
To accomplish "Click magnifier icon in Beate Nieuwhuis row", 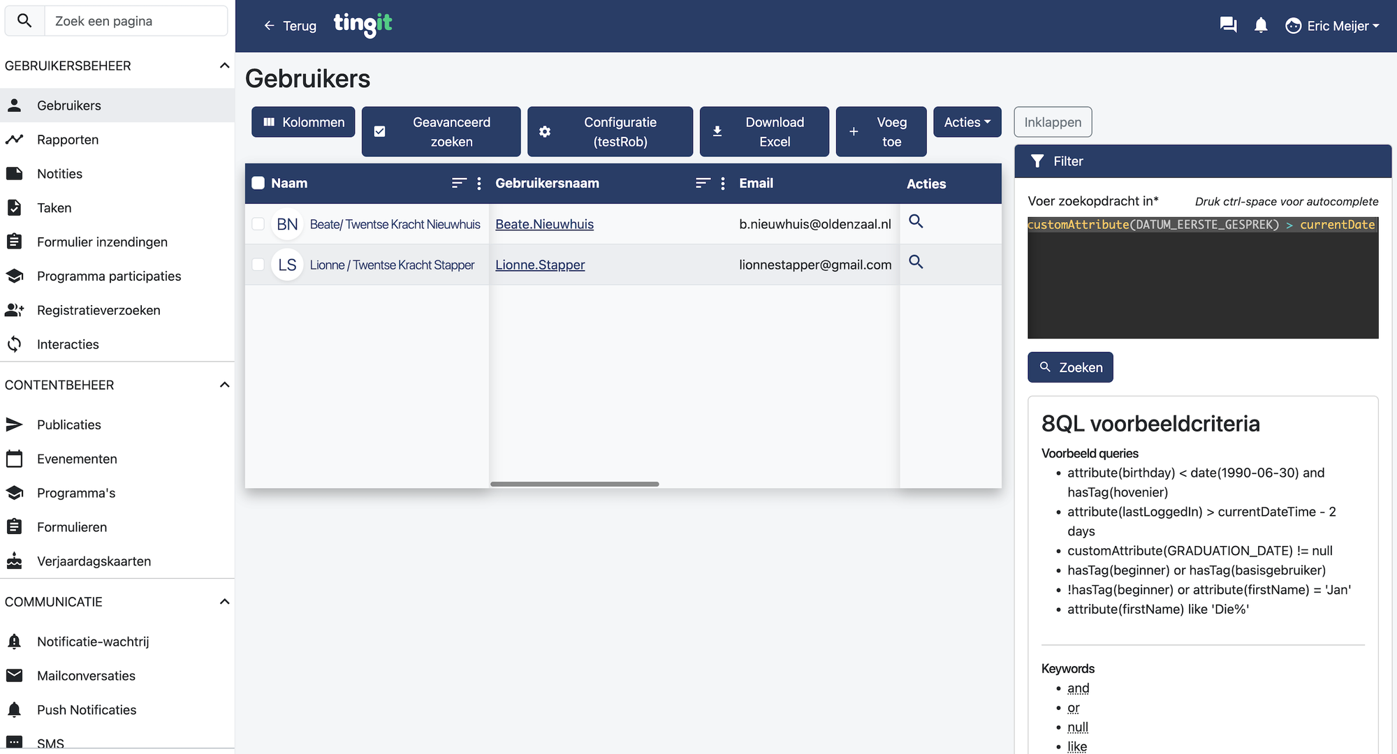I will 916,222.
